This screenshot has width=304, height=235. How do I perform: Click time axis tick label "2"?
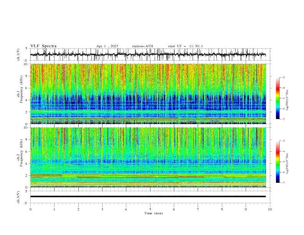tap(78, 209)
